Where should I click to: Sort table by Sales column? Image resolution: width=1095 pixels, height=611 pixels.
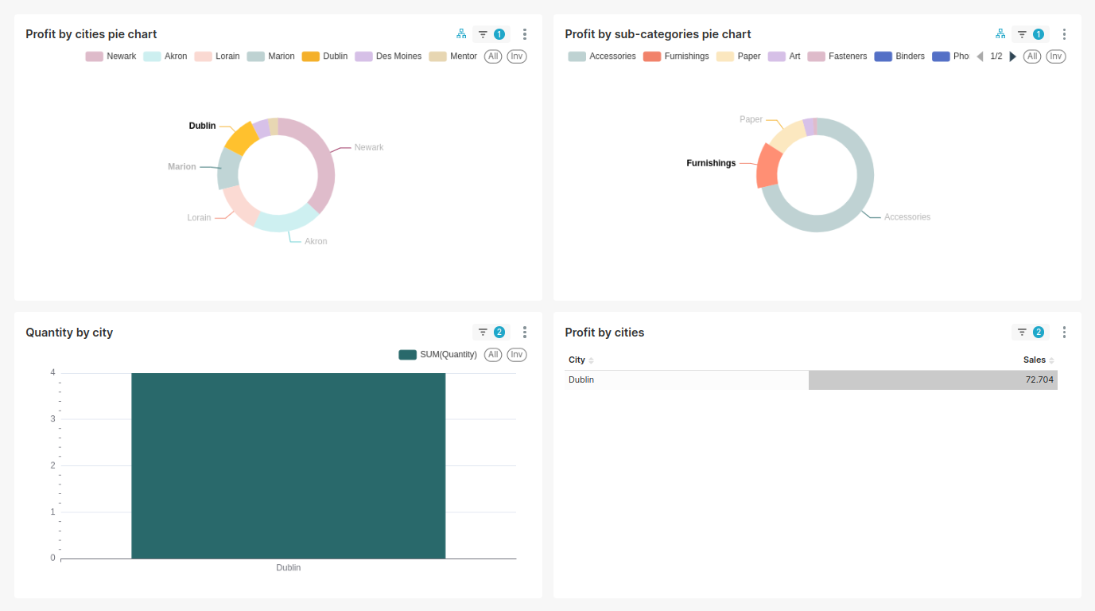tap(1039, 360)
